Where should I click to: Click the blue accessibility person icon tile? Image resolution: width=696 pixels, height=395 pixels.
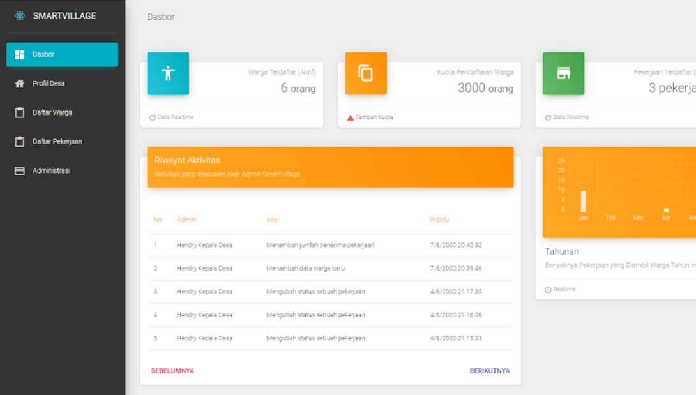168,73
